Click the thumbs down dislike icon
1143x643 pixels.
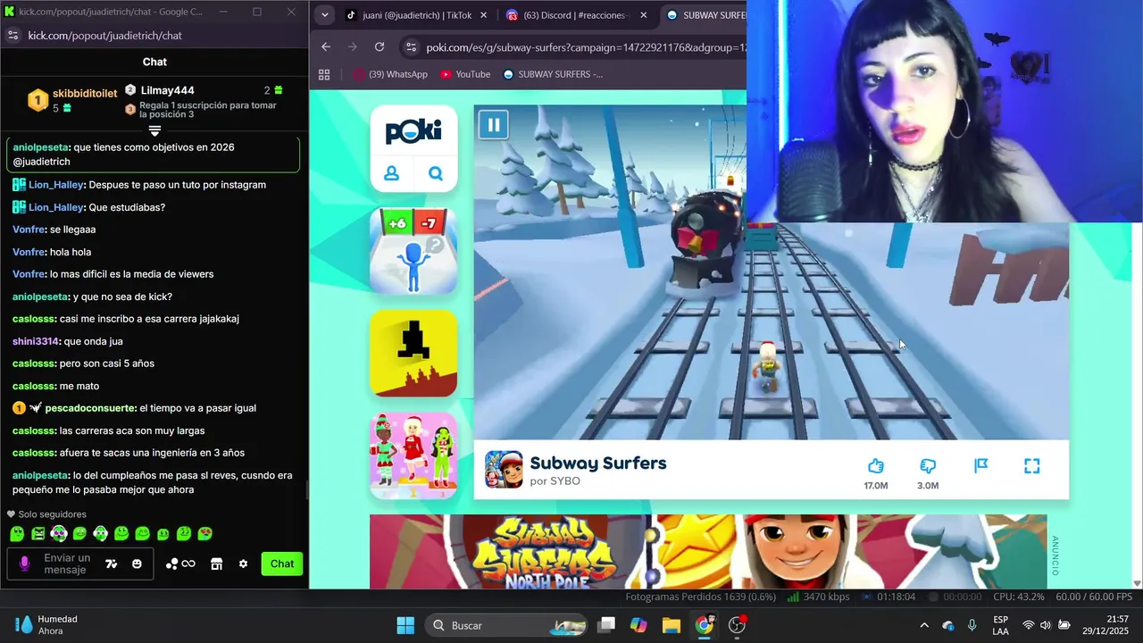point(928,465)
